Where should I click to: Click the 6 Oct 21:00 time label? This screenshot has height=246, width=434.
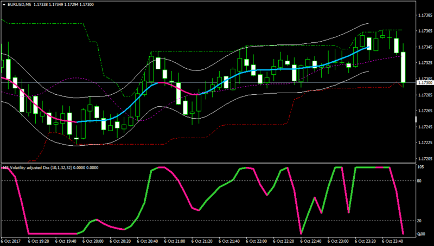(x=175, y=241)
